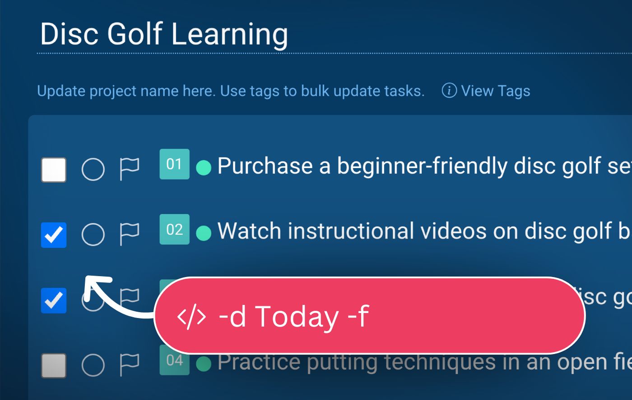632x400 pixels.
Task: Select the circle button on task 02
Action: pos(93,235)
